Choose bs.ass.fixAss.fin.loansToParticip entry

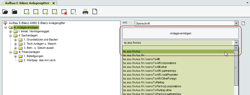178,82
